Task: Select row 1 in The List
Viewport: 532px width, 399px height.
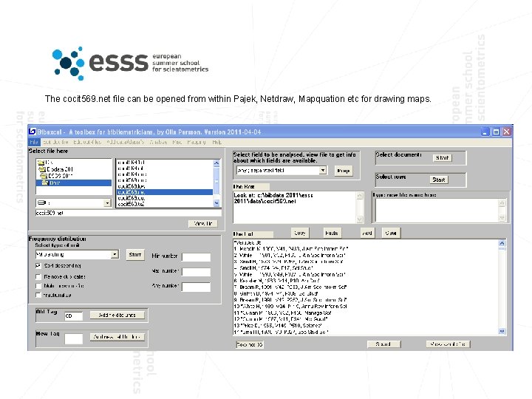Action: coord(291,249)
